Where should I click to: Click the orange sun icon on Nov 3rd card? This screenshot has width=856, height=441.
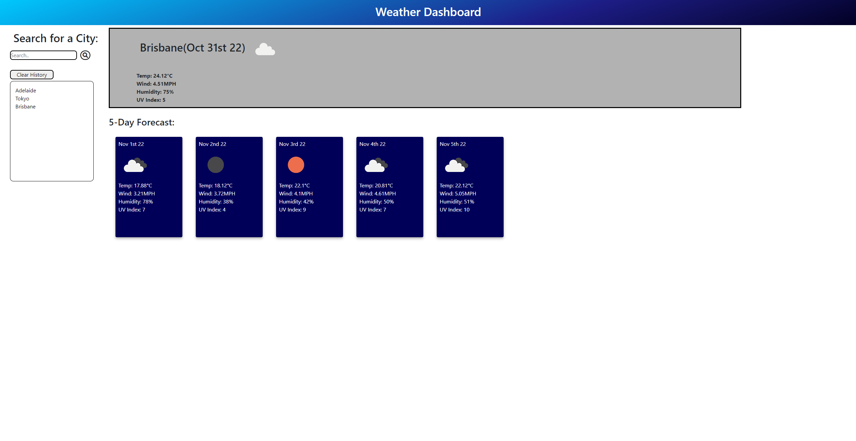point(295,165)
